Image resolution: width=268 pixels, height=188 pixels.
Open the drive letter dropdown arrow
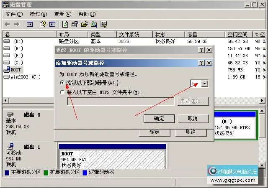pos(205,84)
